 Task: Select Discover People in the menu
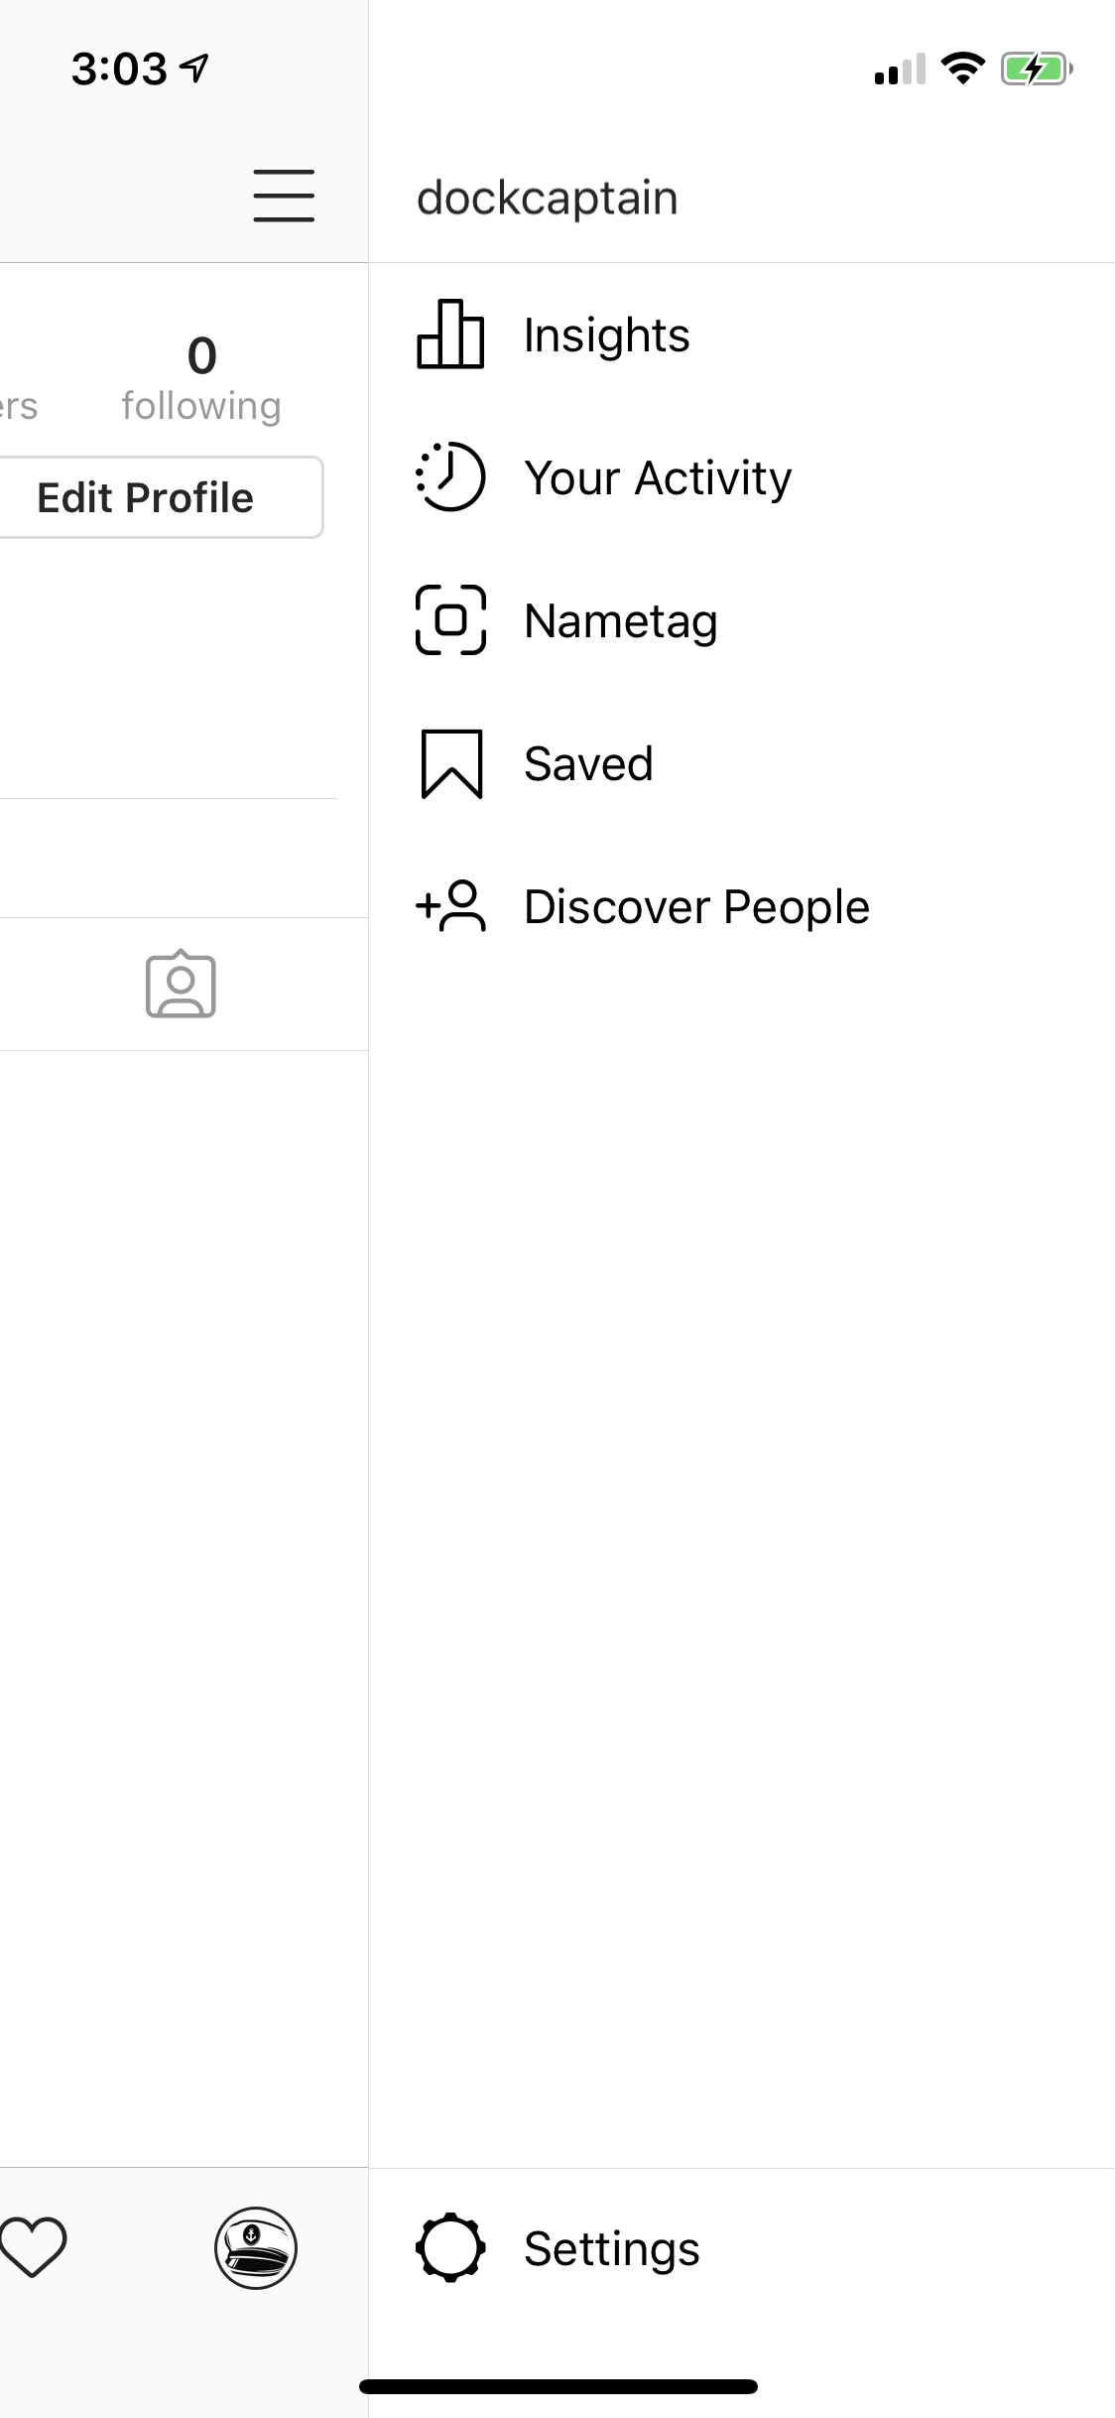pos(696,907)
